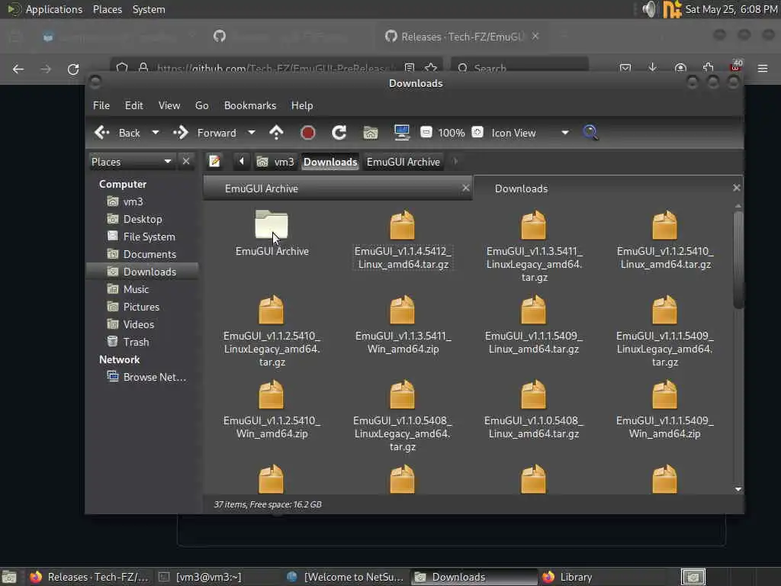Click the Forward navigation button
The image size is (781, 586).
[206, 133]
